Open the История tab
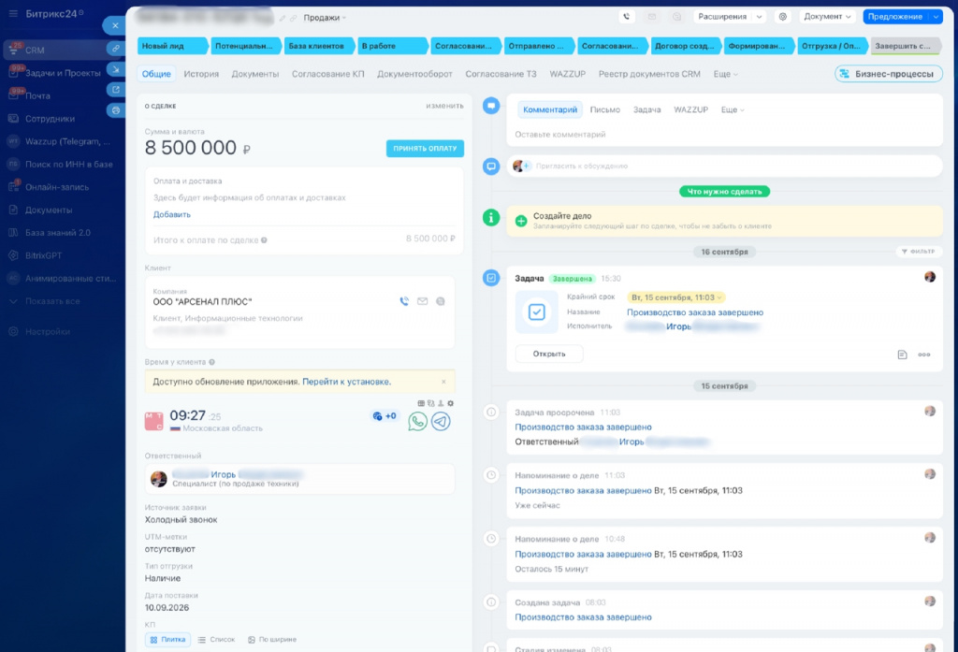The image size is (958, 652). coord(201,74)
